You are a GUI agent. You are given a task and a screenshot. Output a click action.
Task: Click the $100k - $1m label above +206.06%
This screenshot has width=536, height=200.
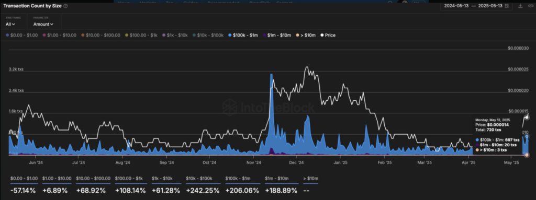click(239, 179)
